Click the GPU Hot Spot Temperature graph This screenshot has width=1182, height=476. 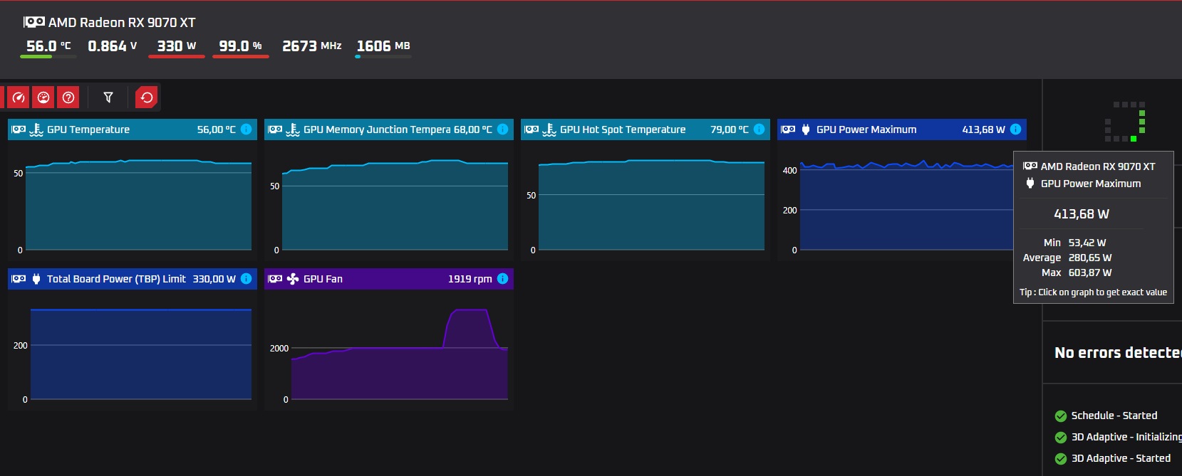651,206
